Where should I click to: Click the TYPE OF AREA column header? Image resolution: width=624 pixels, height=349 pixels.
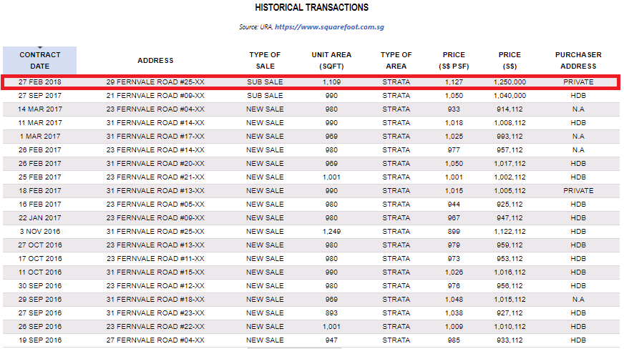[396, 60]
